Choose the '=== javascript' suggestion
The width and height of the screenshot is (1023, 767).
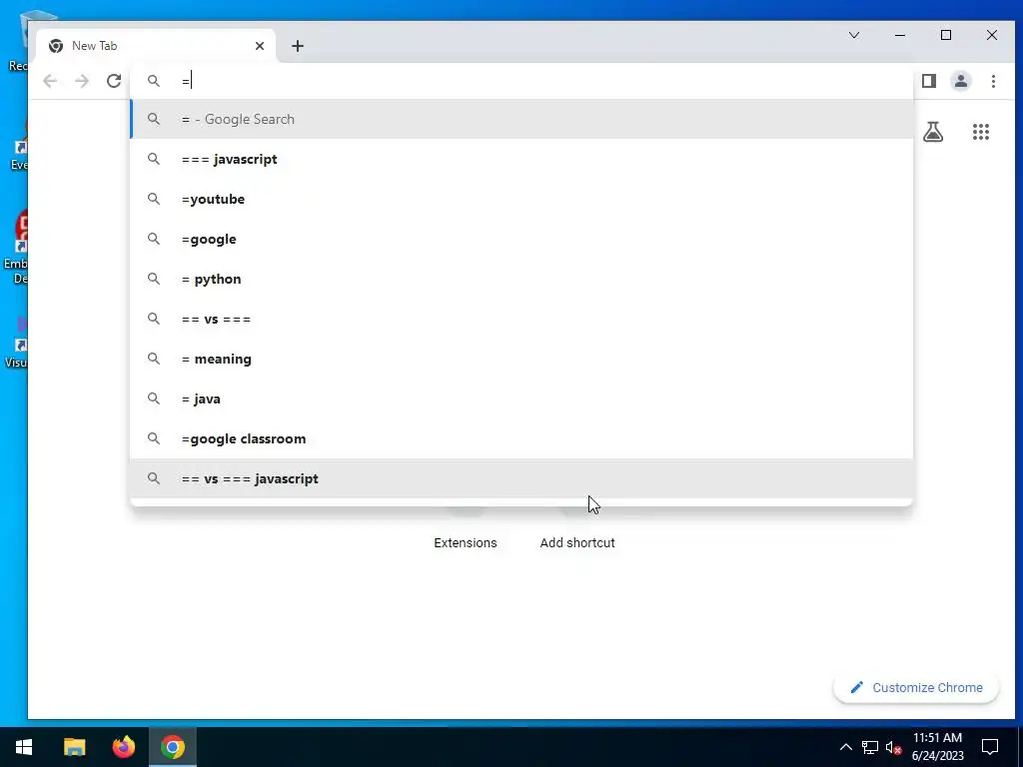521,159
